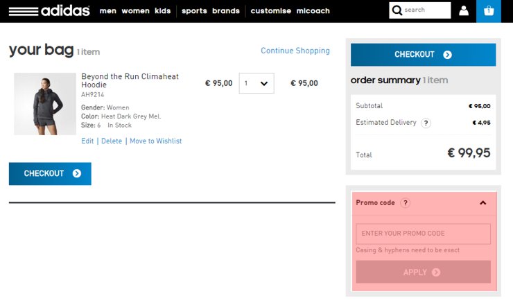Open the micoach menu
The image size is (513, 305).
click(313, 11)
